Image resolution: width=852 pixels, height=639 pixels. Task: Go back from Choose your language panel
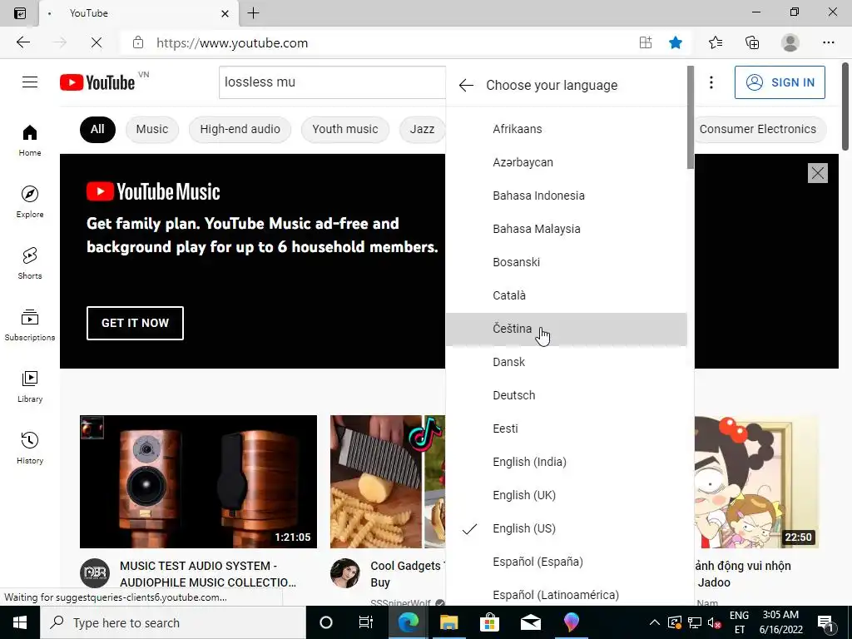tap(466, 86)
